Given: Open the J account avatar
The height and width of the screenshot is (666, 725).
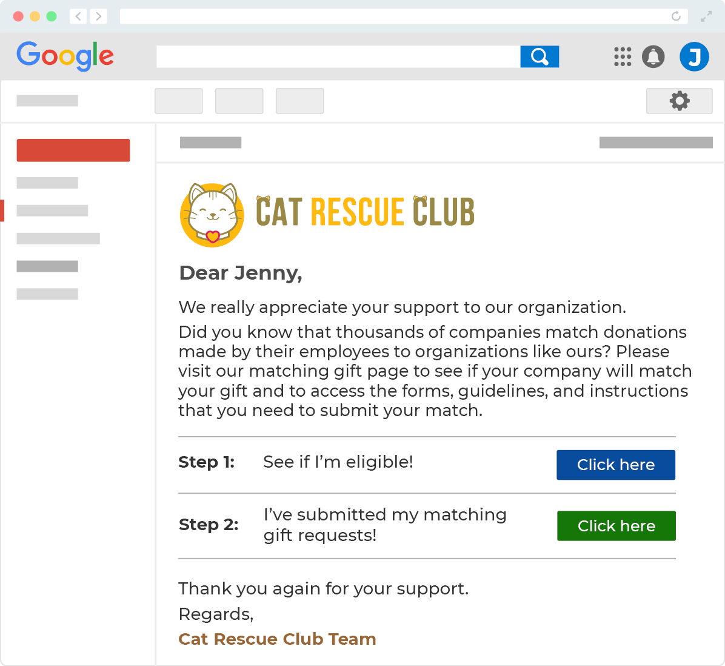Looking at the screenshot, I should pyautogui.click(x=694, y=57).
